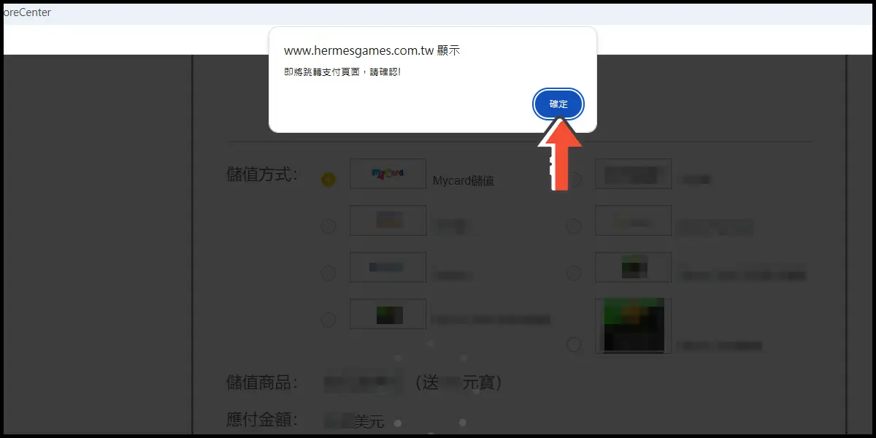The width and height of the screenshot is (876, 438).
Task: Click the bottom payment logo in left column
Action: point(388,314)
